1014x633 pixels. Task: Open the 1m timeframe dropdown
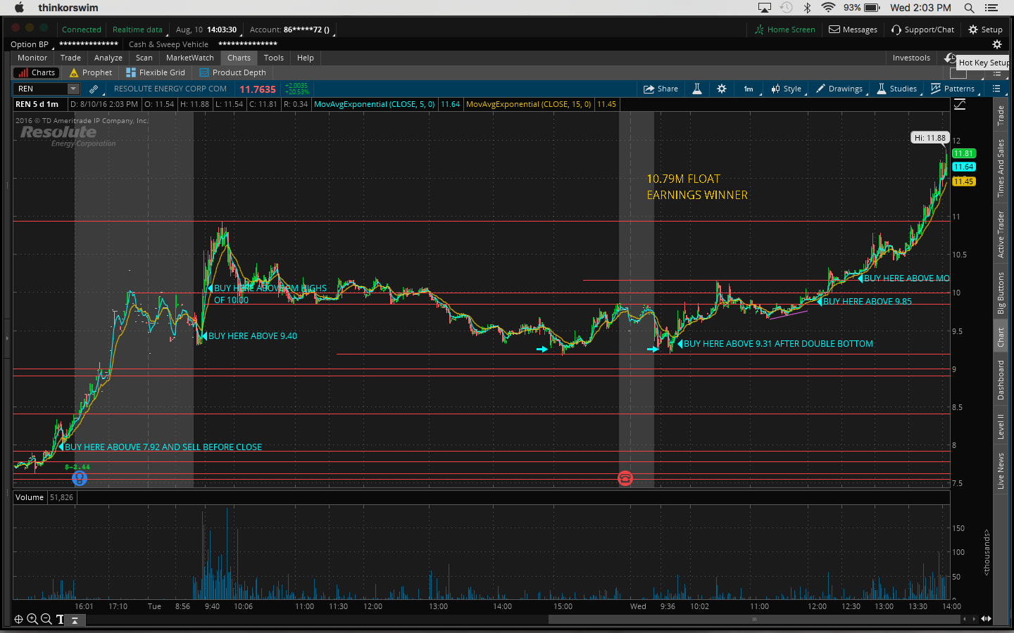[x=749, y=89]
